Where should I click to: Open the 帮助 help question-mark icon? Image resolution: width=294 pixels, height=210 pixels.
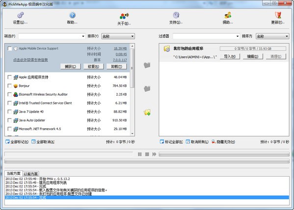[x=72, y=15]
